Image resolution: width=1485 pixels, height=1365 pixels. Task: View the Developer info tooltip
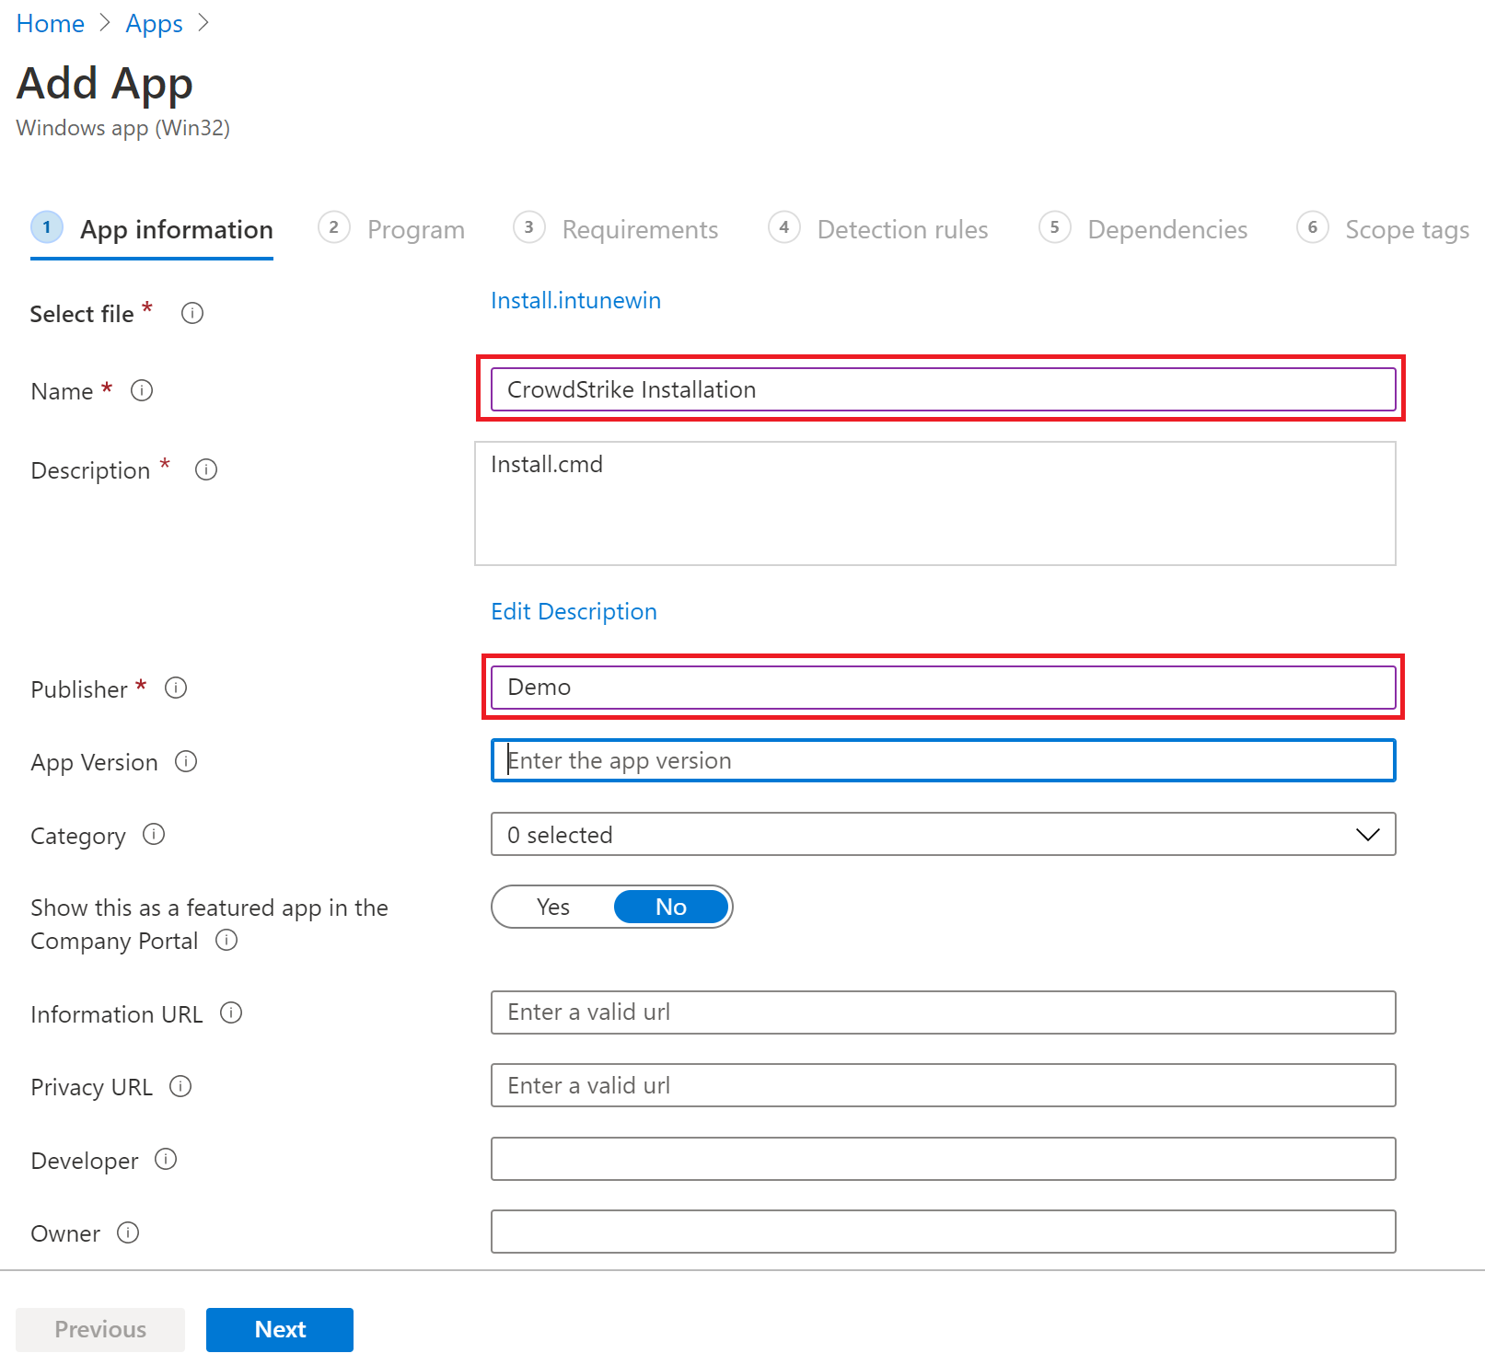click(x=166, y=1160)
